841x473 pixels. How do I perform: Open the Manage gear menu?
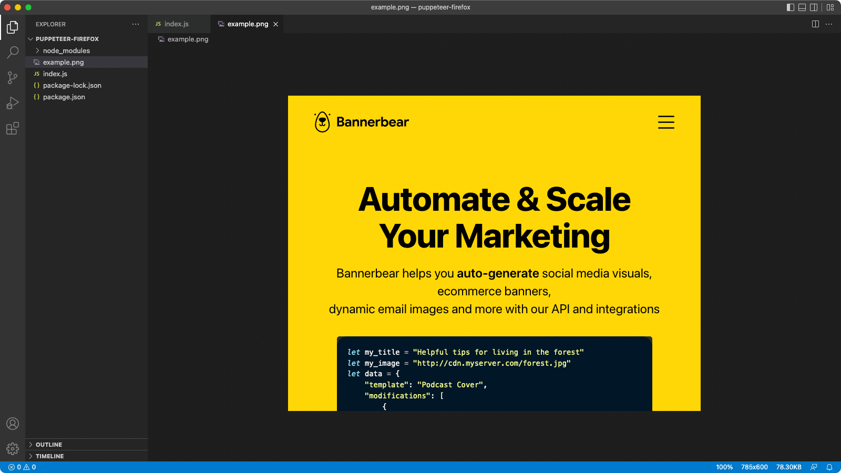pyautogui.click(x=13, y=449)
